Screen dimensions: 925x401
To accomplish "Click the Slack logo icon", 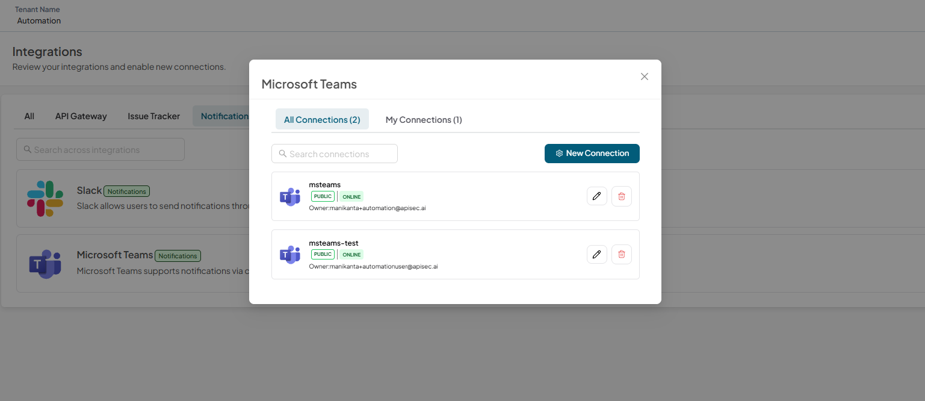I will pos(45,198).
